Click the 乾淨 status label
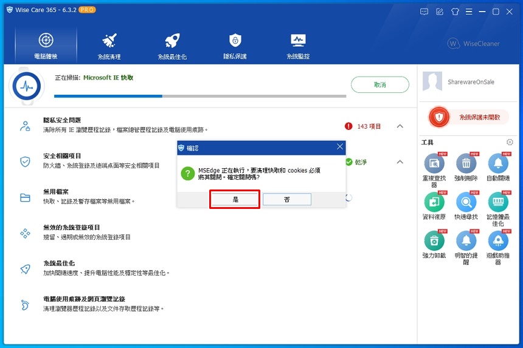This screenshot has width=523, height=348. 361,162
